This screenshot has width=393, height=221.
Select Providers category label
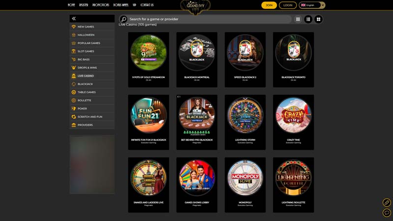click(85, 125)
